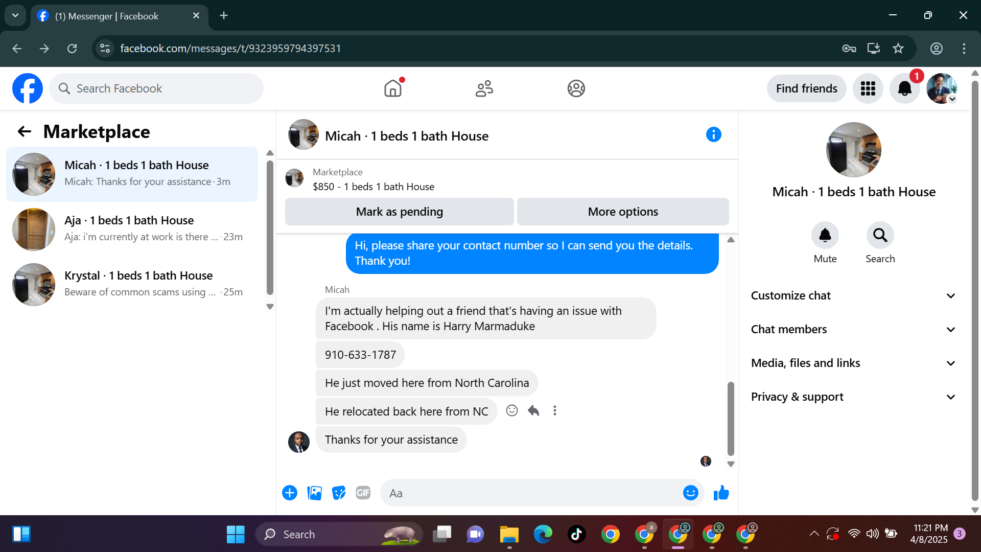React to 'He relocated back' message
The image size is (981, 552).
[511, 410]
